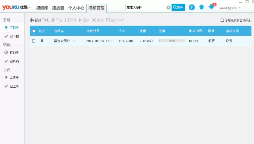The image size is (254, 144).
Task: Select the 下载中 sidebar item
Action: pos(12,27)
